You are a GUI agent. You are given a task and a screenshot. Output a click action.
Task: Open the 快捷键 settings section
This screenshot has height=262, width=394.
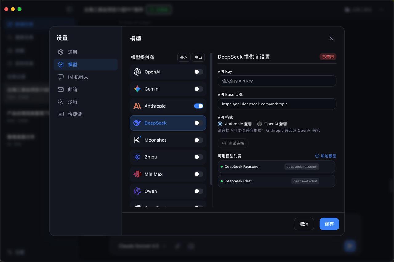[x=86, y=114]
